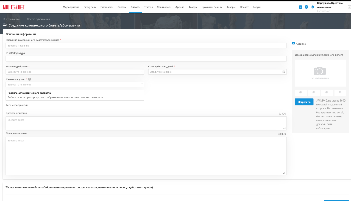Click the logout icon beside username
This screenshot has height=201, width=351.
[x=349, y=7]
